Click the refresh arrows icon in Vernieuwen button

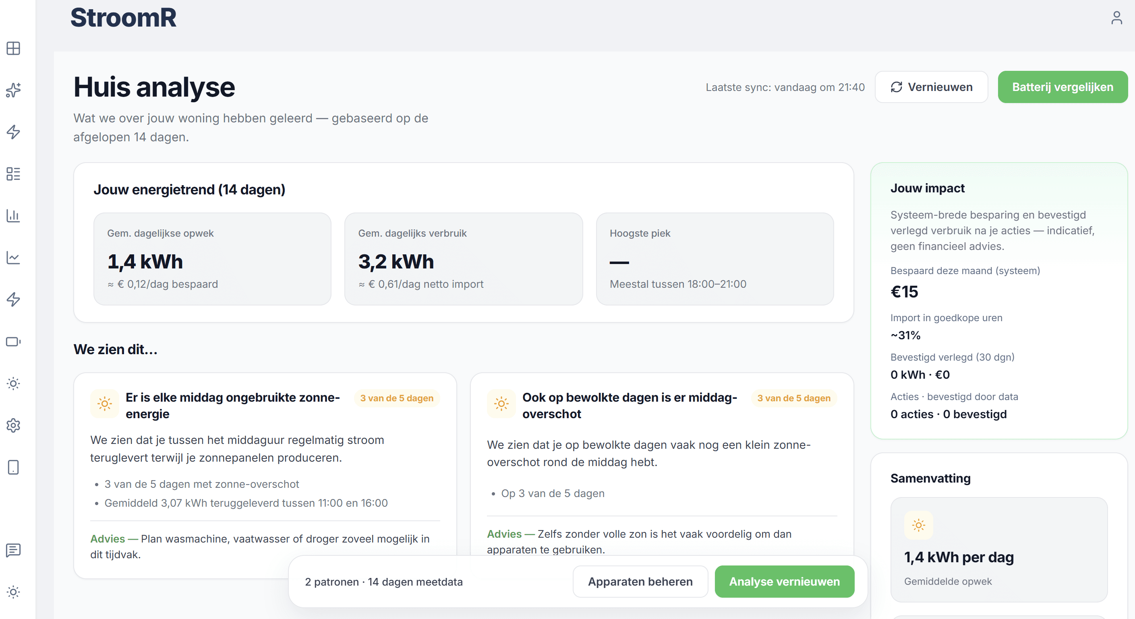click(x=896, y=87)
